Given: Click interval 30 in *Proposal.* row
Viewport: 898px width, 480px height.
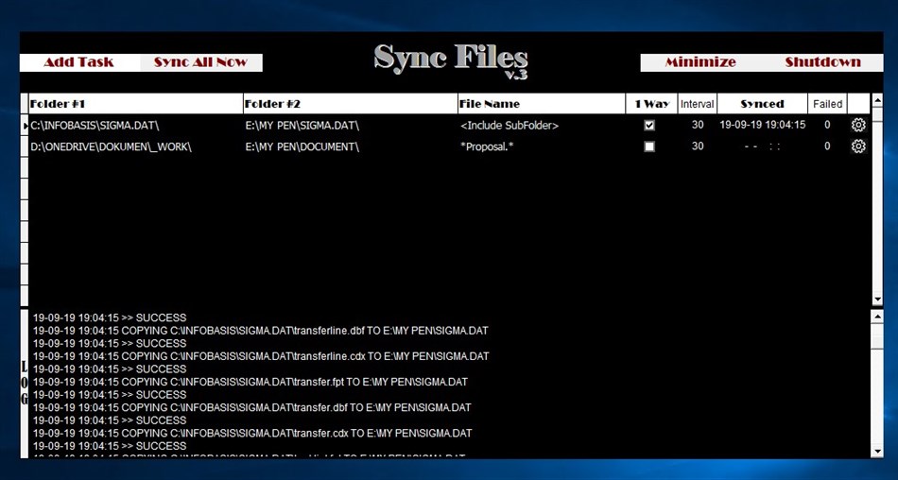Looking at the screenshot, I should 697,146.
